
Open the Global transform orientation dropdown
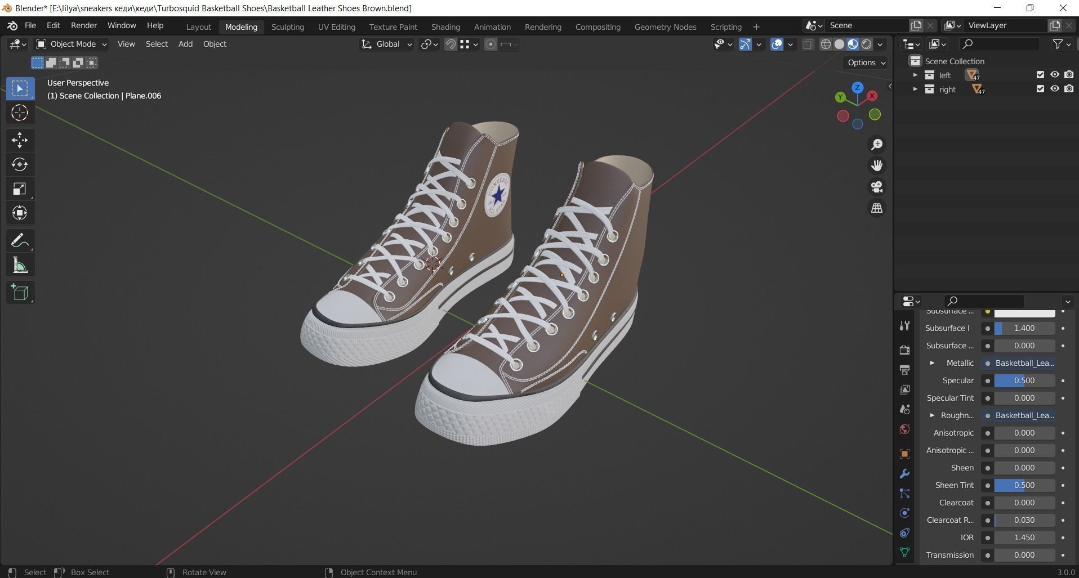tap(386, 44)
